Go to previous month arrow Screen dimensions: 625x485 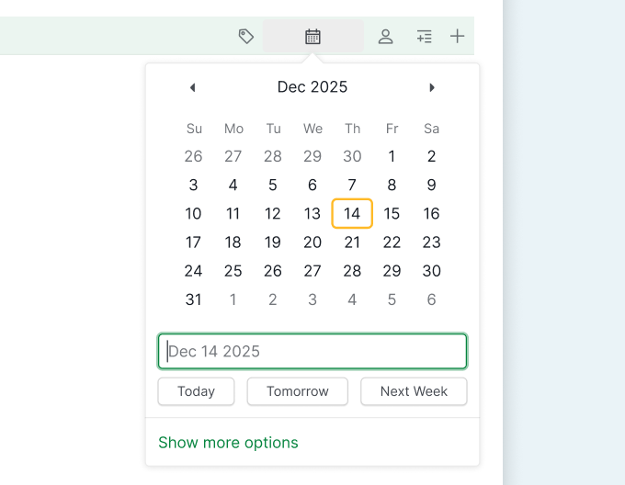[192, 87]
